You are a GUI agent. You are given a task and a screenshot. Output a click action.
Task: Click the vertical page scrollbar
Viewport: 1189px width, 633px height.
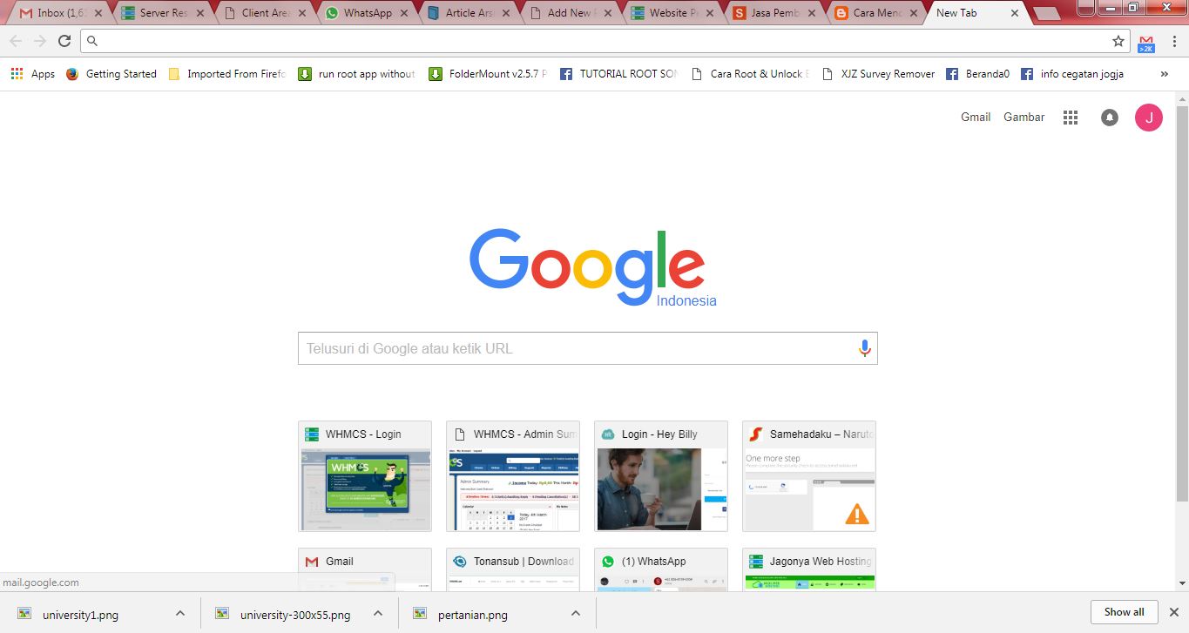1182,303
